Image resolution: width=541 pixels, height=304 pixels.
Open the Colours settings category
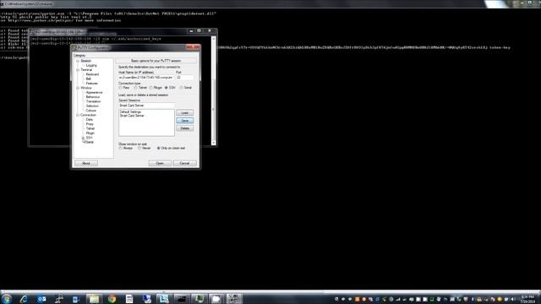coord(91,111)
